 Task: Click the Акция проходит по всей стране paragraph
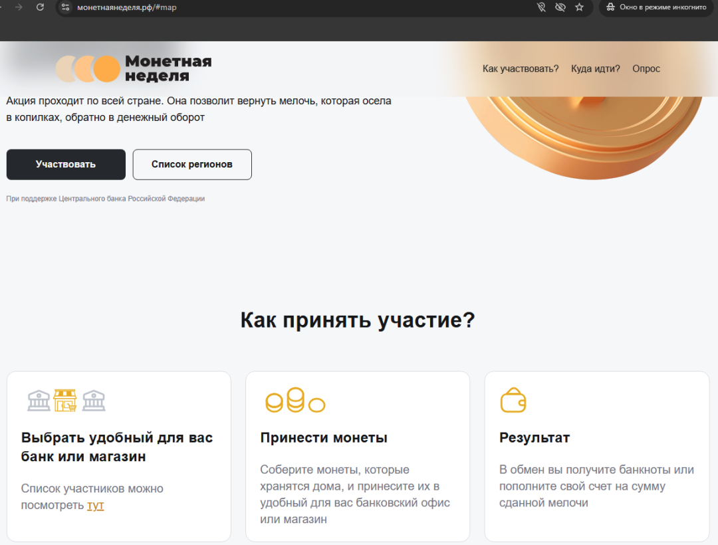199,109
